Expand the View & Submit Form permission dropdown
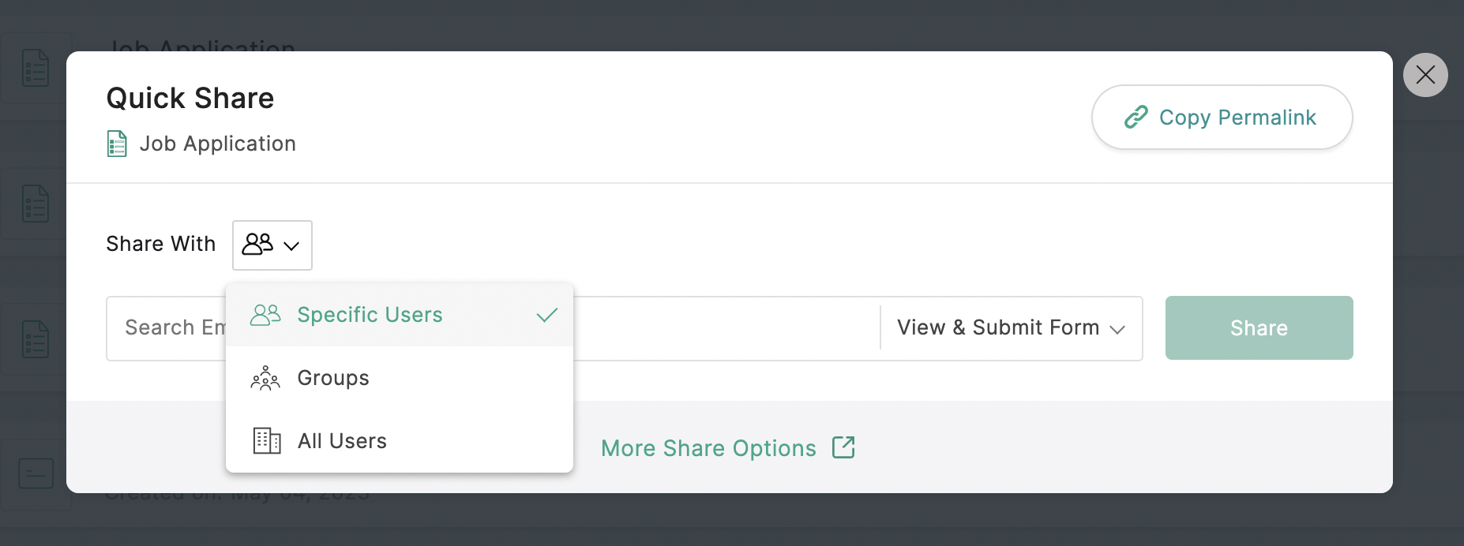 point(1011,328)
